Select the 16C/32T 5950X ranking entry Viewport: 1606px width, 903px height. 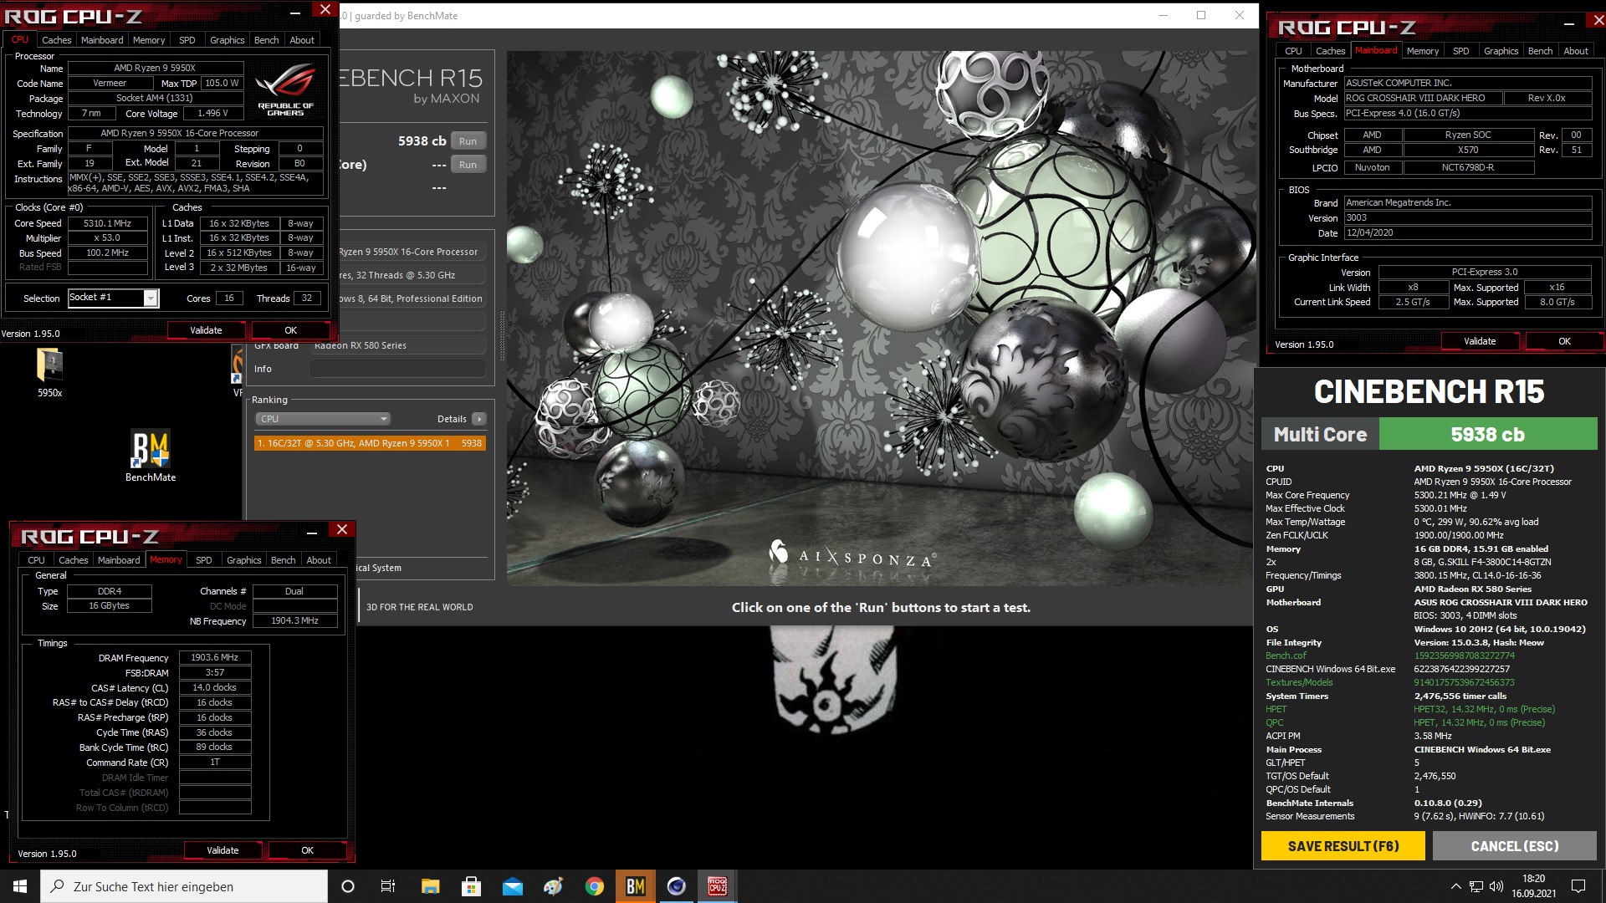tap(370, 443)
